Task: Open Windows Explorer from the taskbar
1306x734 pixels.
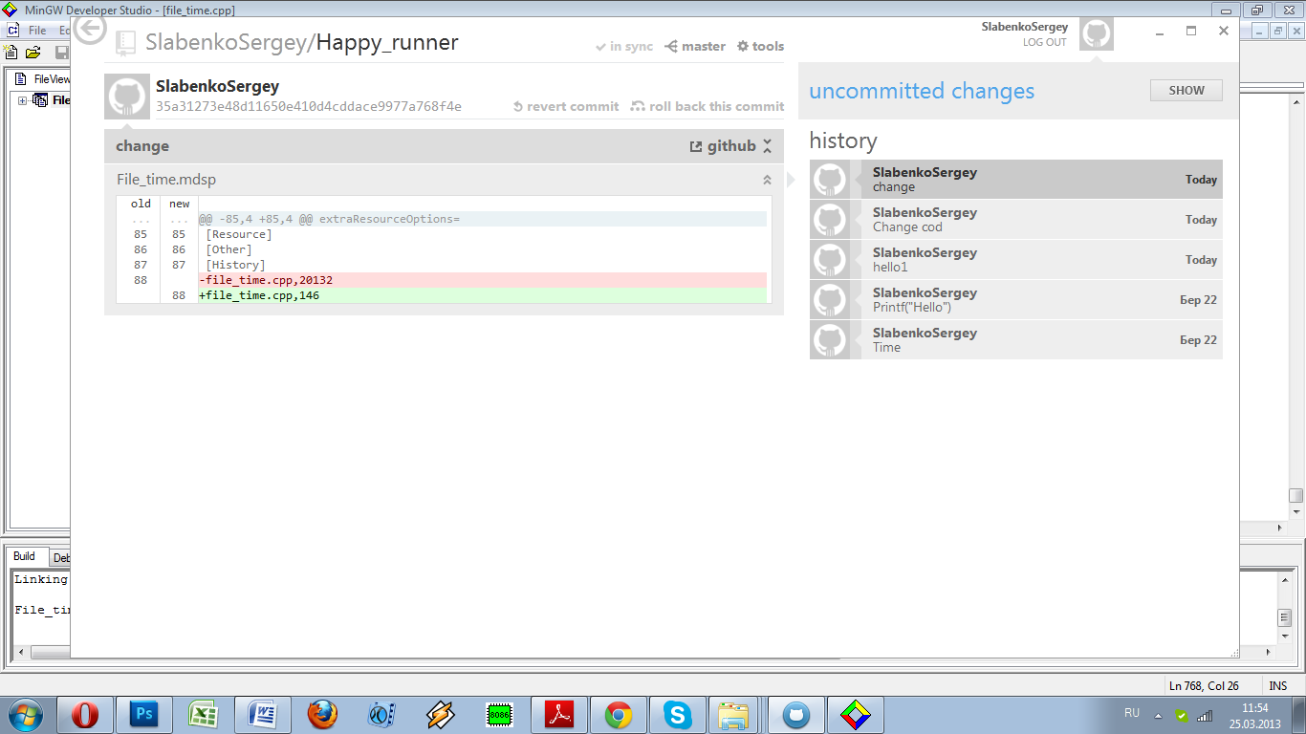Action: point(734,715)
